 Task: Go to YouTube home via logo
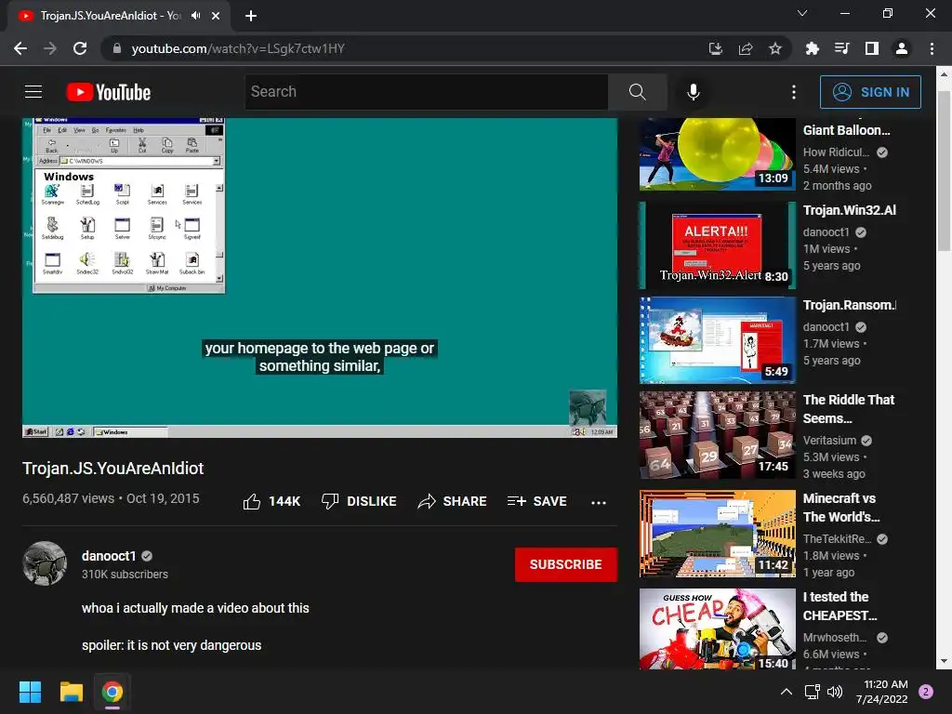(x=109, y=92)
